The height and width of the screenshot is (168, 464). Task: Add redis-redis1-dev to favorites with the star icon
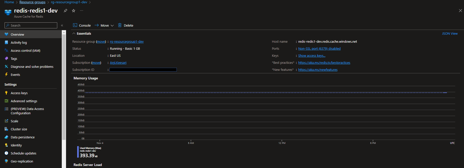pyautogui.click(x=74, y=11)
